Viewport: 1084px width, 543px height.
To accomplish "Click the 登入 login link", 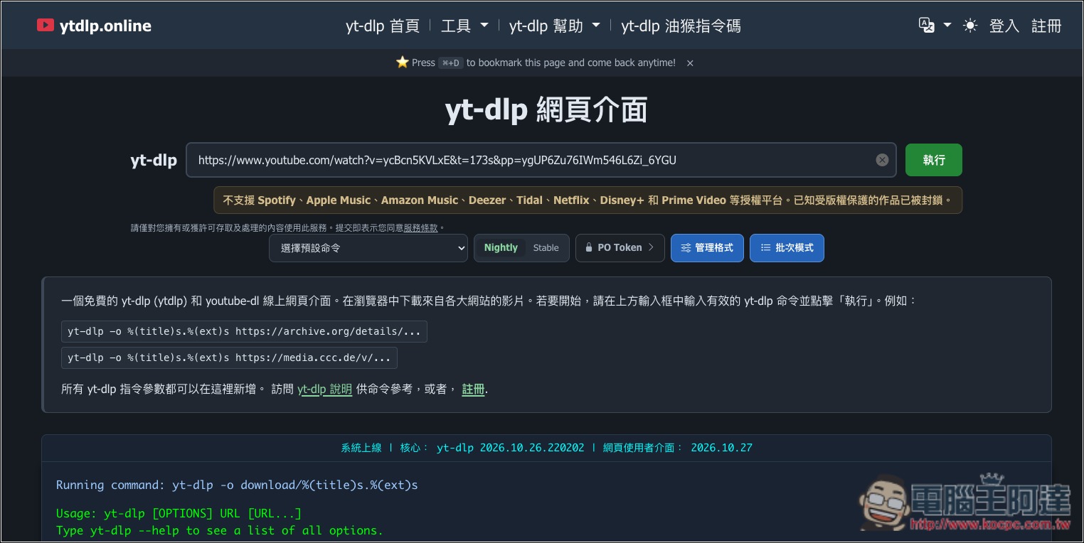I will pyautogui.click(x=1004, y=26).
